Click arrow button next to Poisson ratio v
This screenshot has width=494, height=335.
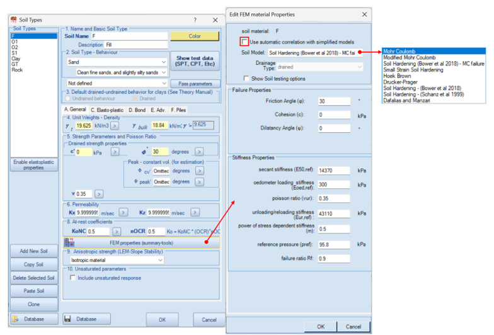[x=99, y=194]
